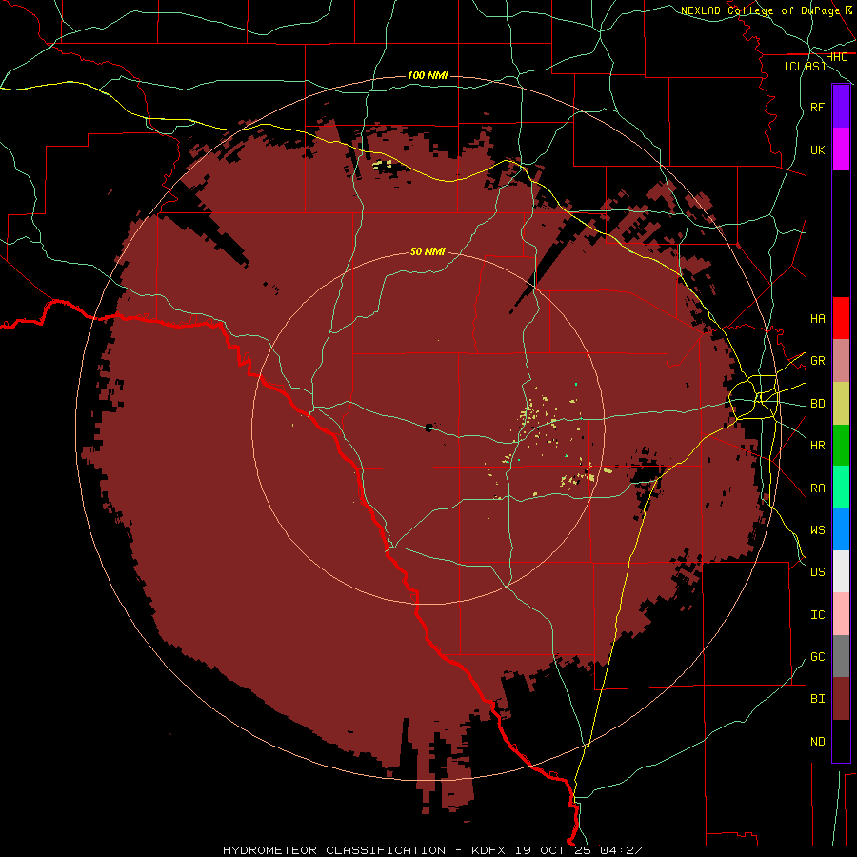Screen dimensions: 857x857
Task: Click the 50 NMI range ring label
Action: coord(428,251)
